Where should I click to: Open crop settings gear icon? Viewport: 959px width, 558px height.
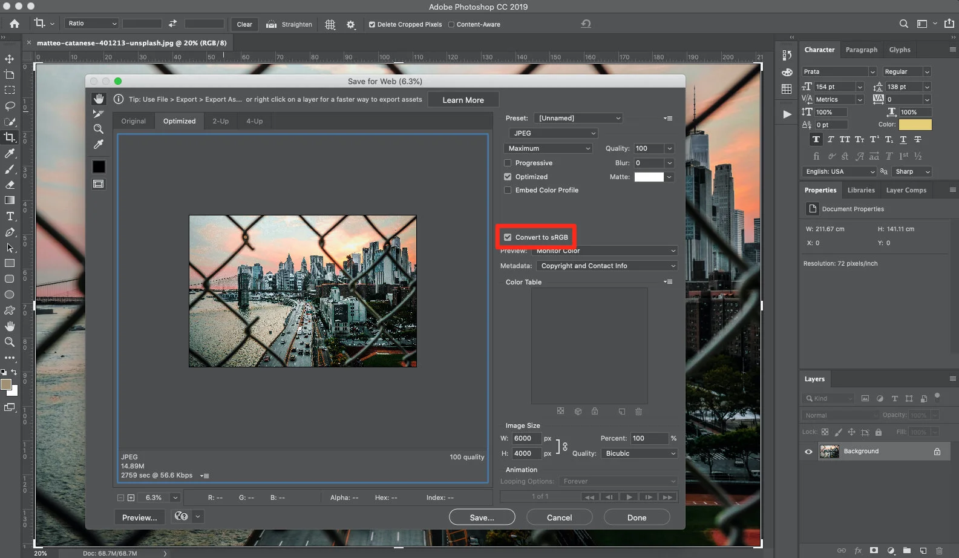click(351, 24)
